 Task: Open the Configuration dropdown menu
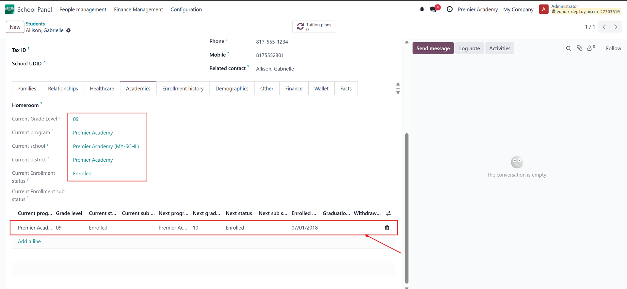point(186,9)
